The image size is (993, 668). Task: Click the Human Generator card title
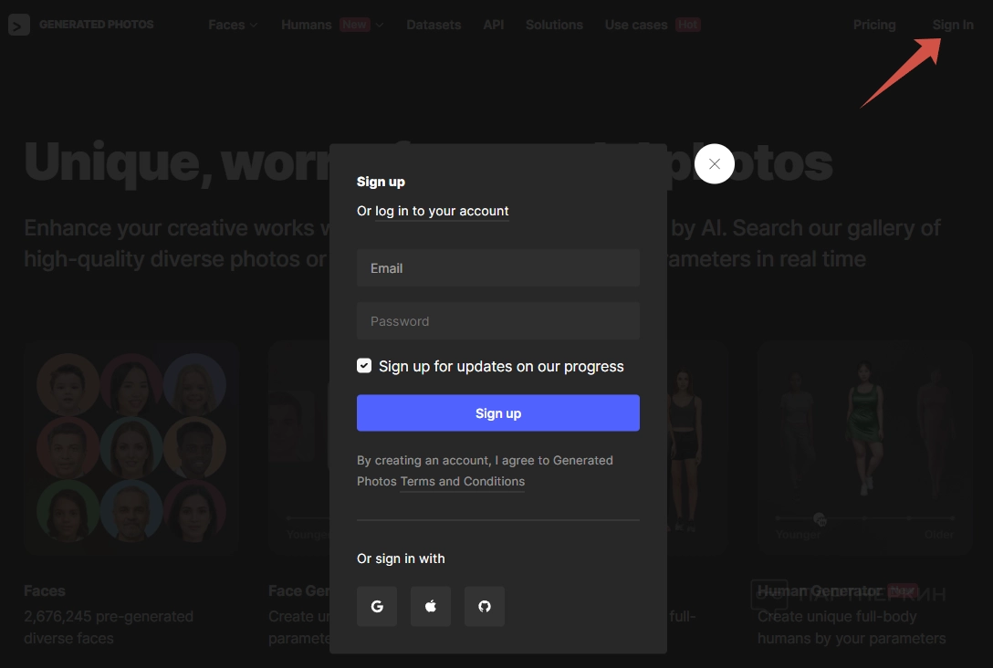[820, 590]
